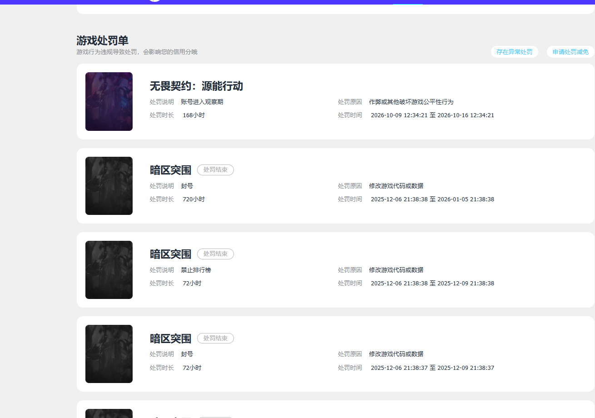Select the penalty time ending 2026-01-05 21:38:38
This screenshot has height=418, width=595.
coord(432,199)
